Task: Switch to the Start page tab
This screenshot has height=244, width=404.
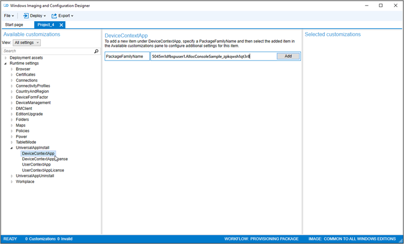Action: (14, 25)
